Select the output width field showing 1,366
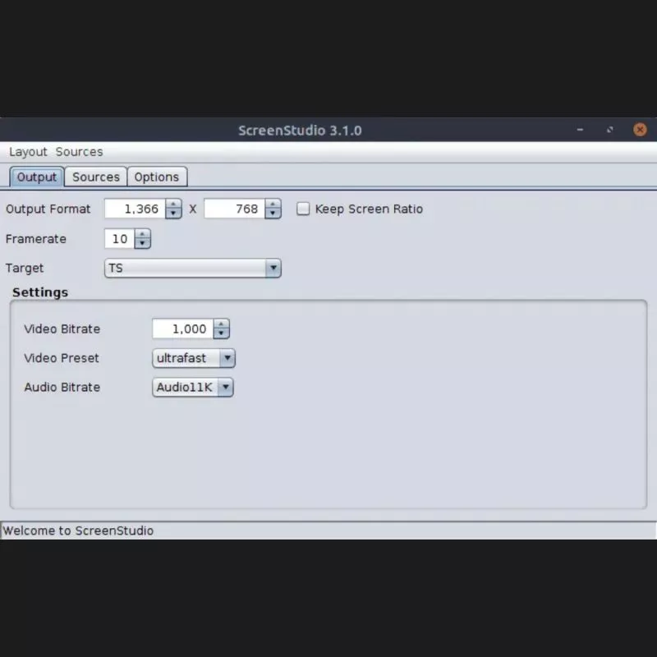 pos(136,209)
